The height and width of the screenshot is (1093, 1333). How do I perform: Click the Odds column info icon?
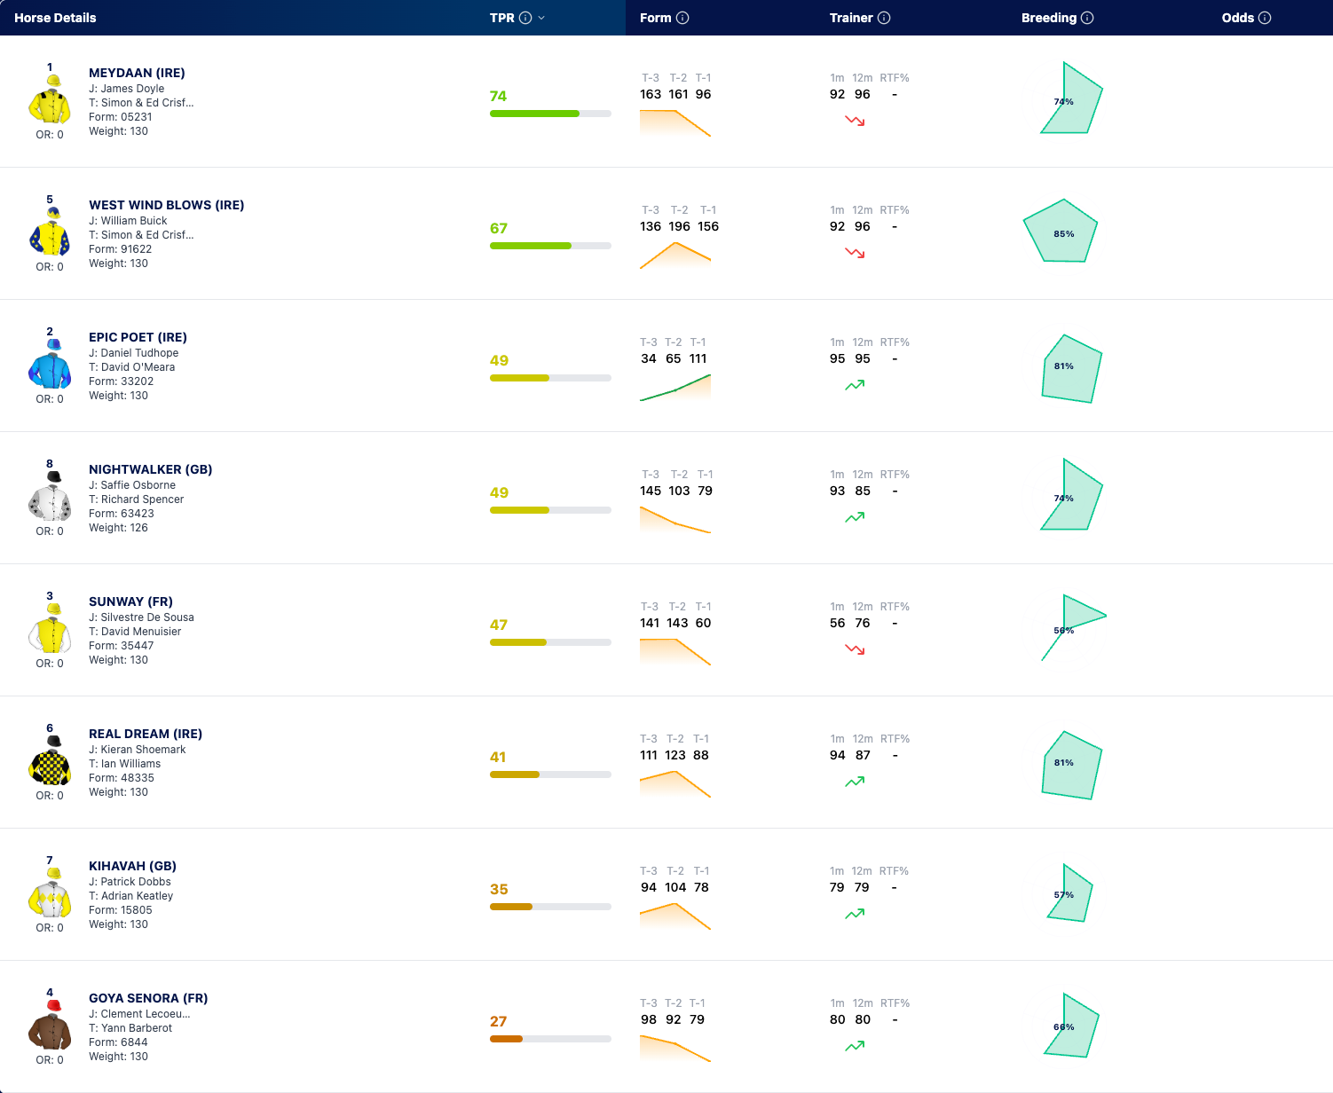pyautogui.click(x=1265, y=18)
